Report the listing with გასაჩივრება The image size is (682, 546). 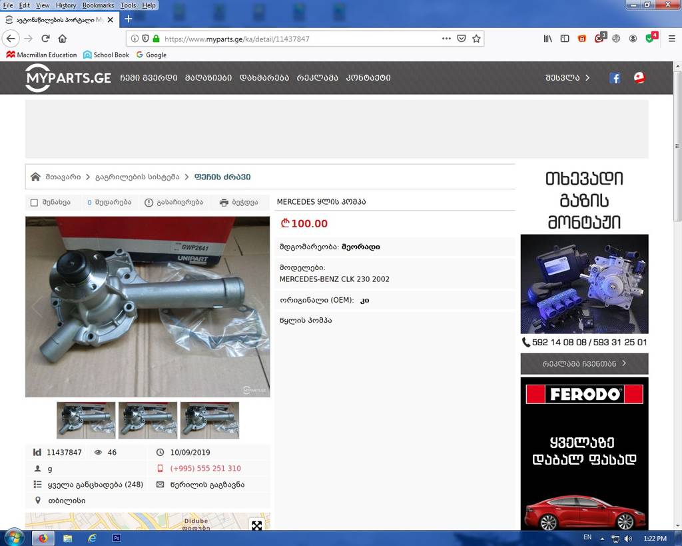click(x=174, y=203)
